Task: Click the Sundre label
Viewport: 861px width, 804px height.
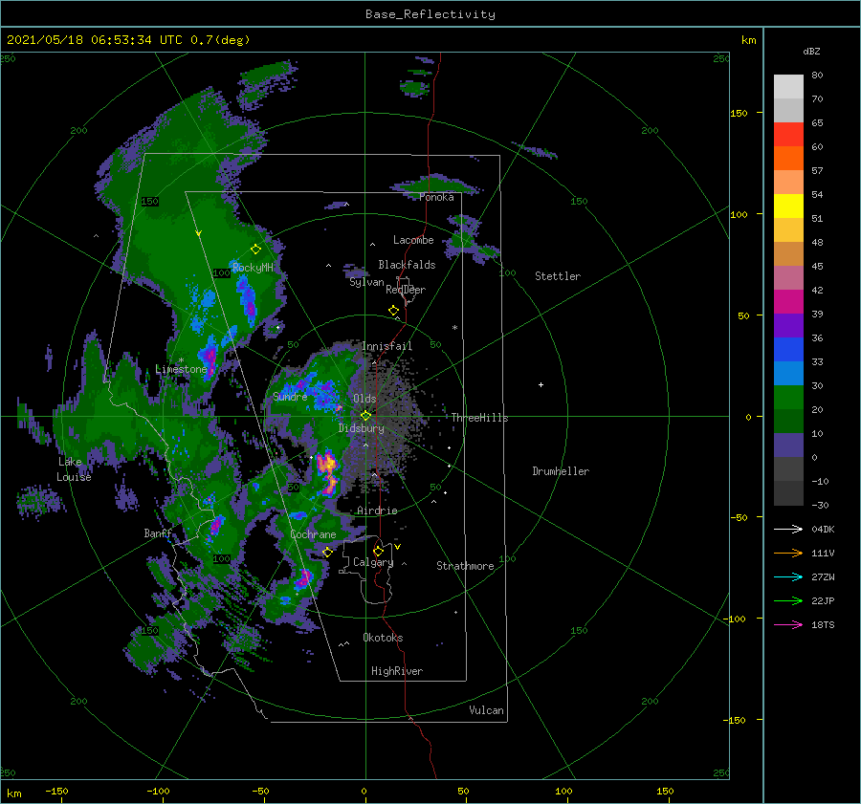Action: click(290, 396)
